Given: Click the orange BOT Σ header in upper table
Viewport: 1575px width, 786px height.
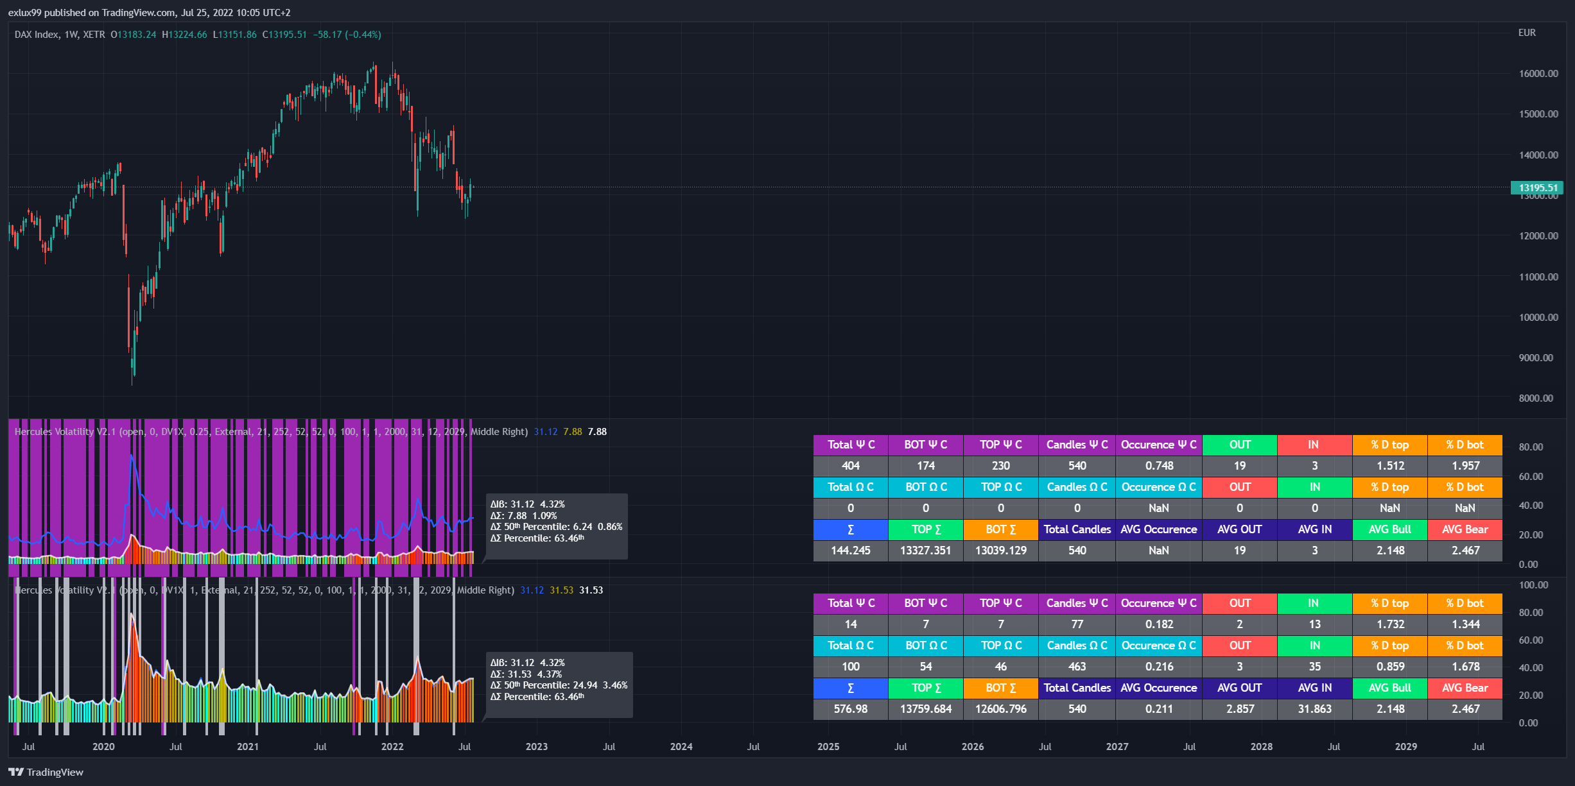Looking at the screenshot, I should coord(1000,529).
